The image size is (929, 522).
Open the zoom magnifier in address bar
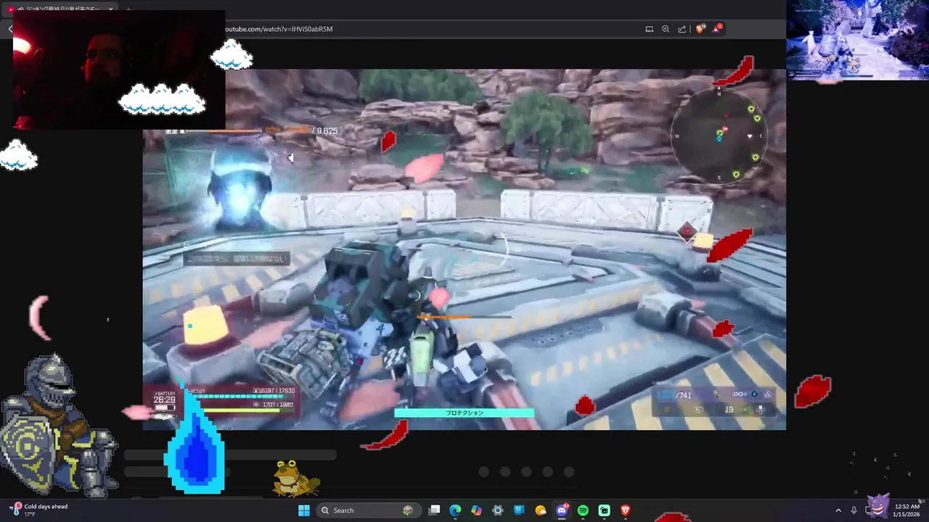(666, 29)
